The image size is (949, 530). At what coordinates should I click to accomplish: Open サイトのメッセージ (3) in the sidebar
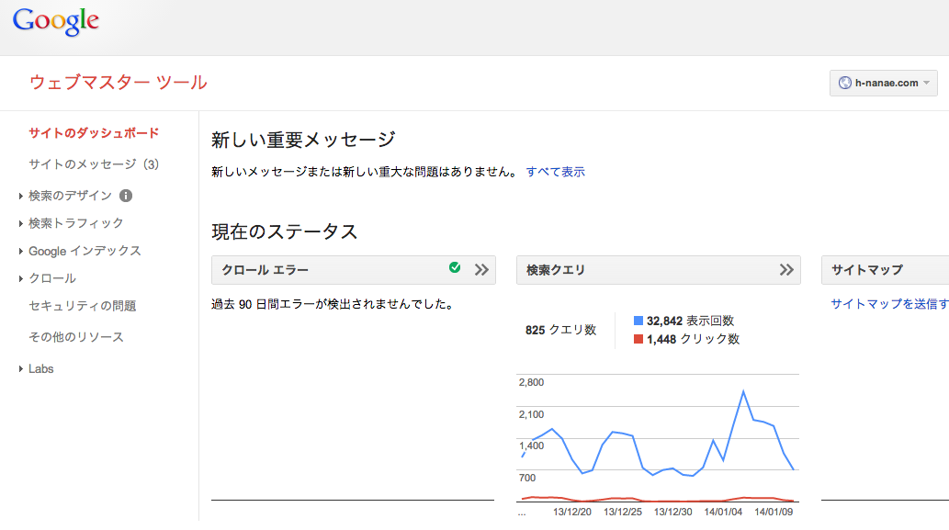[x=94, y=164]
